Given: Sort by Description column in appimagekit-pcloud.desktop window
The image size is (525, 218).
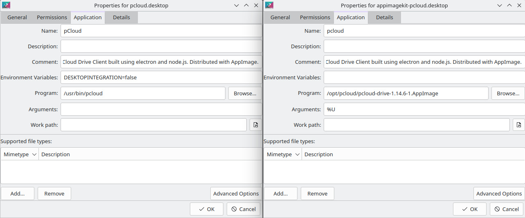Looking at the screenshot, I should (413, 154).
